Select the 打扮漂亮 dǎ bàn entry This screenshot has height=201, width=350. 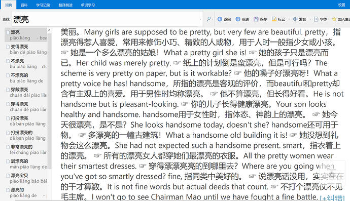(26, 121)
